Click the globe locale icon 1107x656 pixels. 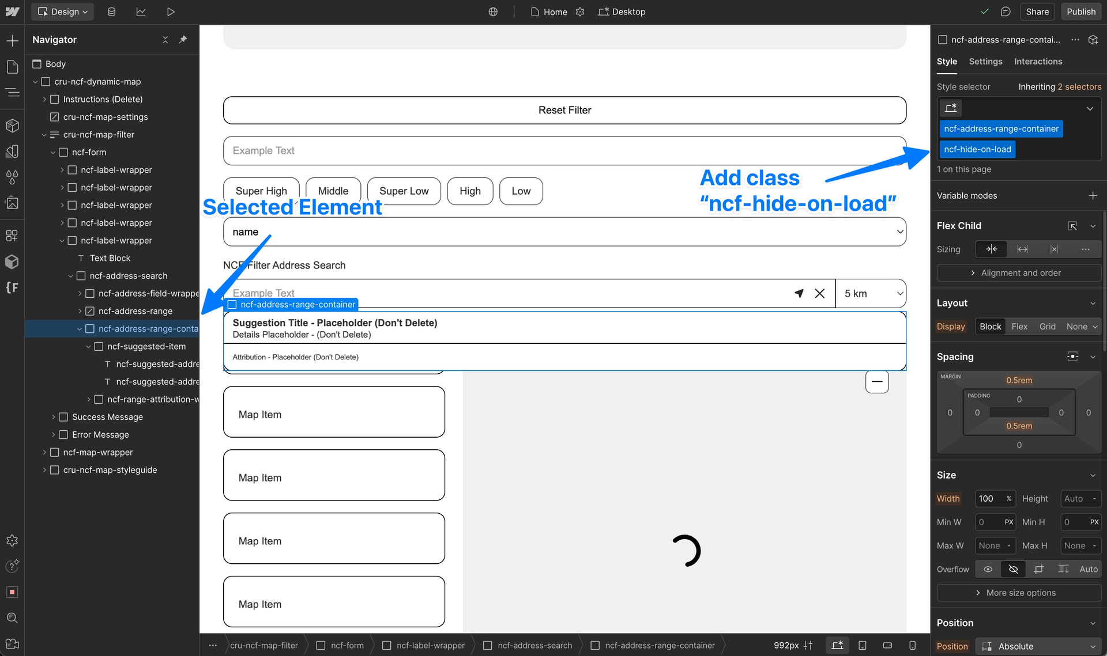[493, 12]
